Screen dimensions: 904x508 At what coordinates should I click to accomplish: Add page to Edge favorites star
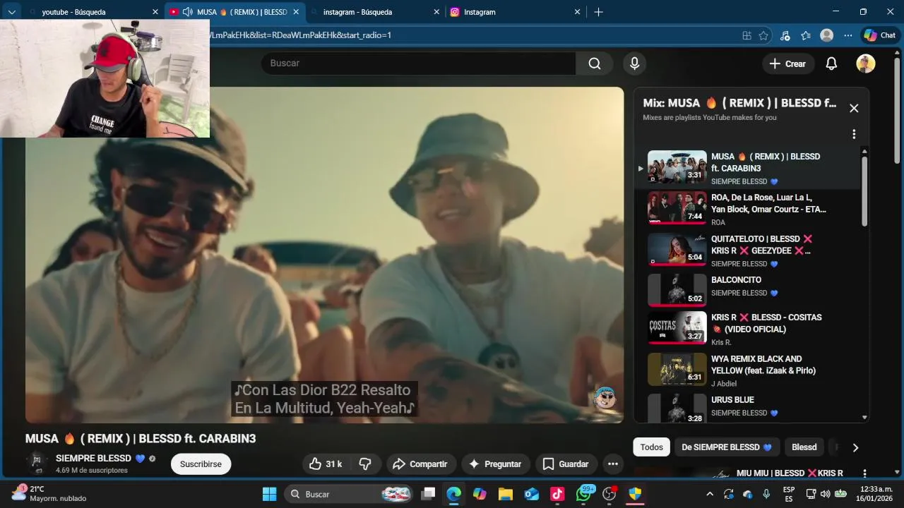tap(763, 35)
